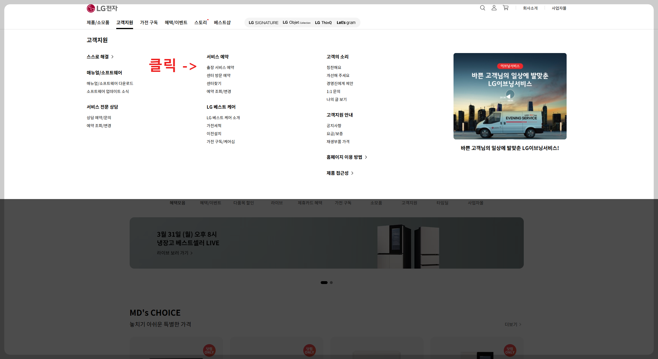
Task: Open 공지사항
Action: coord(334,126)
